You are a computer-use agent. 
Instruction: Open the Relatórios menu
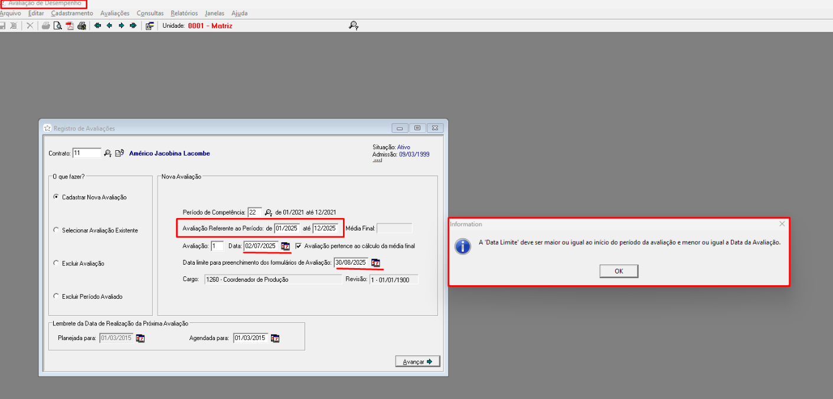184,13
